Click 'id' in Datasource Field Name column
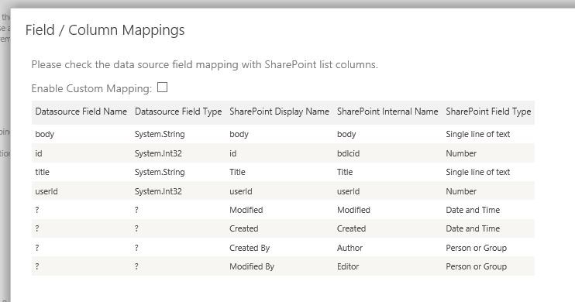The image size is (575, 302). pos(39,153)
